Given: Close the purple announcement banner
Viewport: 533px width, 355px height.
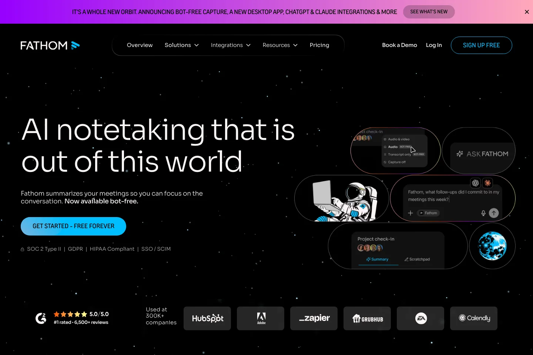Looking at the screenshot, I should tap(527, 12).
